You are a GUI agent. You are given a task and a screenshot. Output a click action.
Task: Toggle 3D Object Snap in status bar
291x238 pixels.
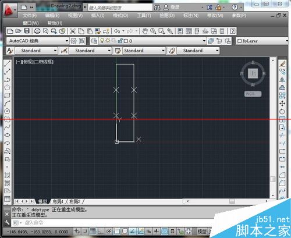(125, 231)
